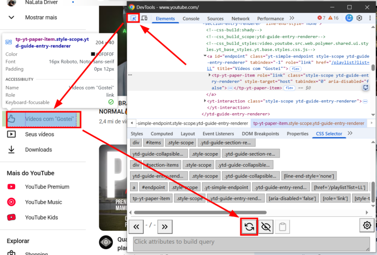Switch to the Elements tab
The image size is (377, 255).
[165, 18]
